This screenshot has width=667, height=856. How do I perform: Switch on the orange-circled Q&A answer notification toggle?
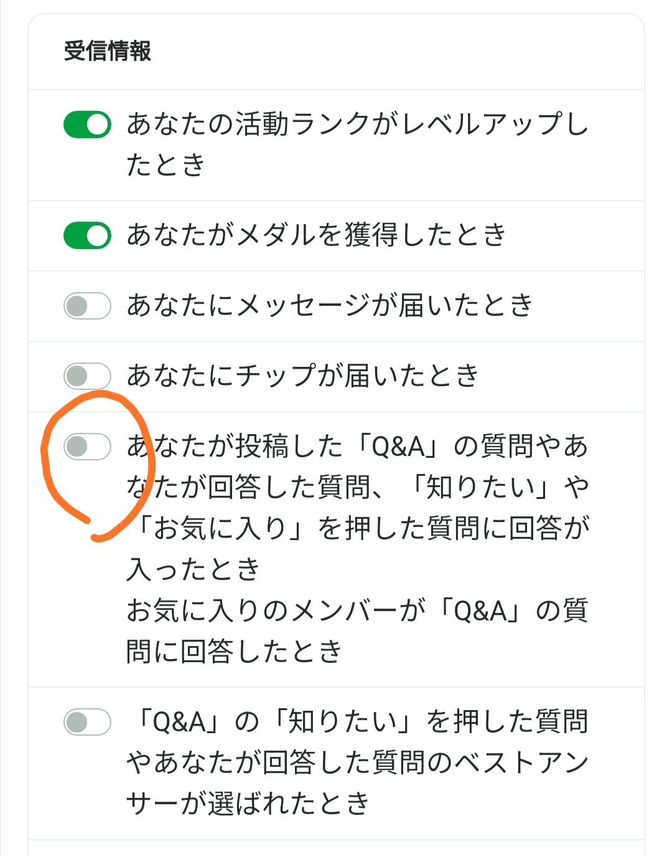pyautogui.click(x=87, y=446)
